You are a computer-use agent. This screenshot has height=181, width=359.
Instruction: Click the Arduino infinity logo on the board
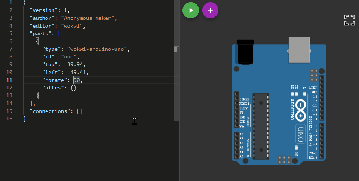(x=300, y=110)
